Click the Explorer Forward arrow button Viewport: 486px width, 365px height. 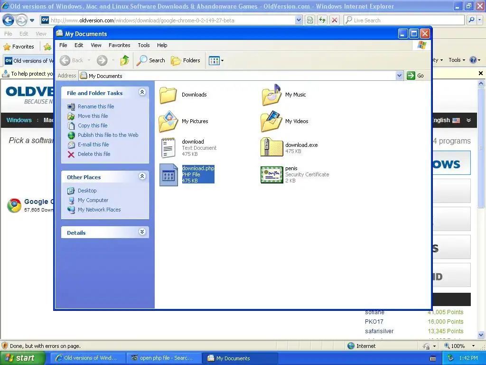coord(102,60)
